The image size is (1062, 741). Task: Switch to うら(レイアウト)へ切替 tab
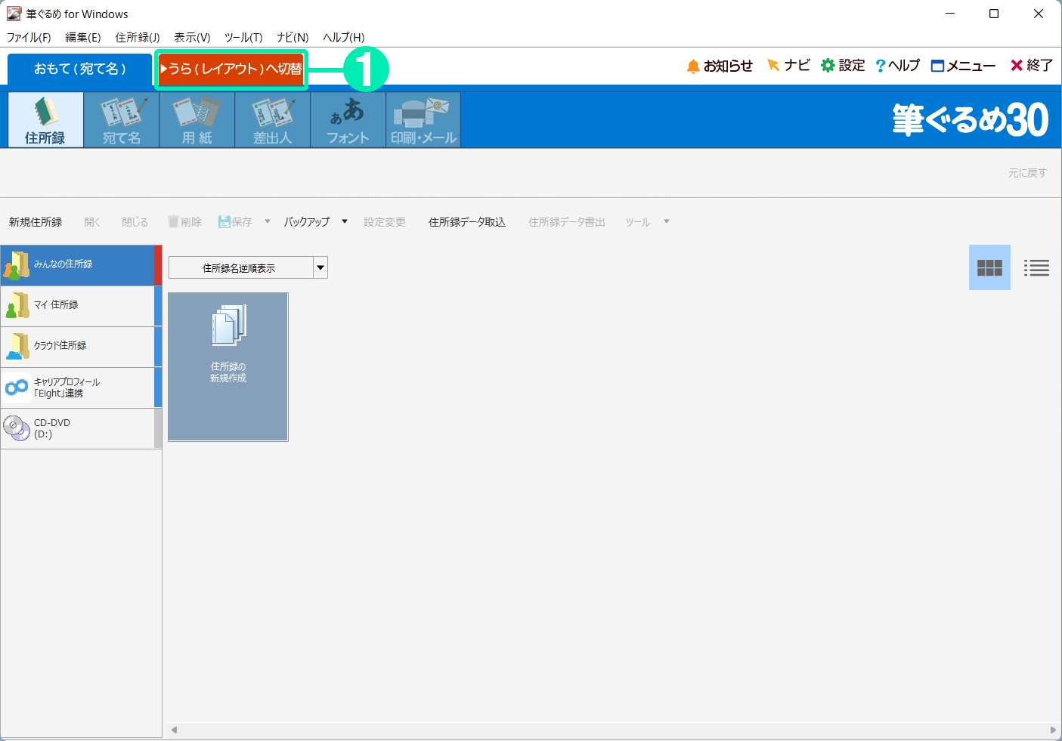[x=231, y=69]
